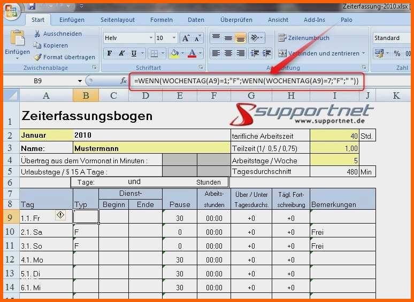Click the Einfügen paste icon

17,39
